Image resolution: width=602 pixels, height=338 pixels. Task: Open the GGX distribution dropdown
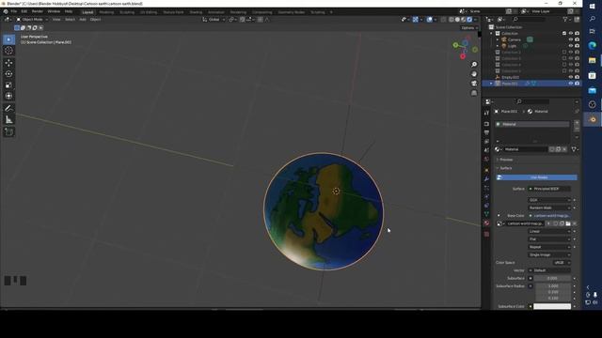[549, 200]
